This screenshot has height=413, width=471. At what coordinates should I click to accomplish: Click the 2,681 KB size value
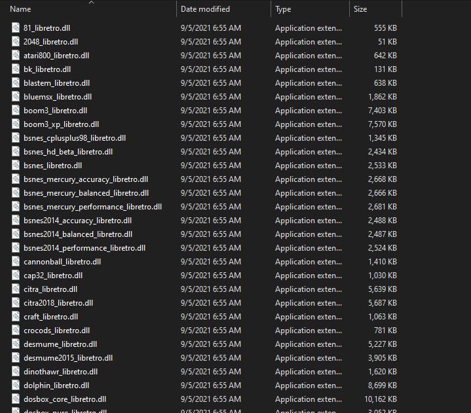coord(383,207)
